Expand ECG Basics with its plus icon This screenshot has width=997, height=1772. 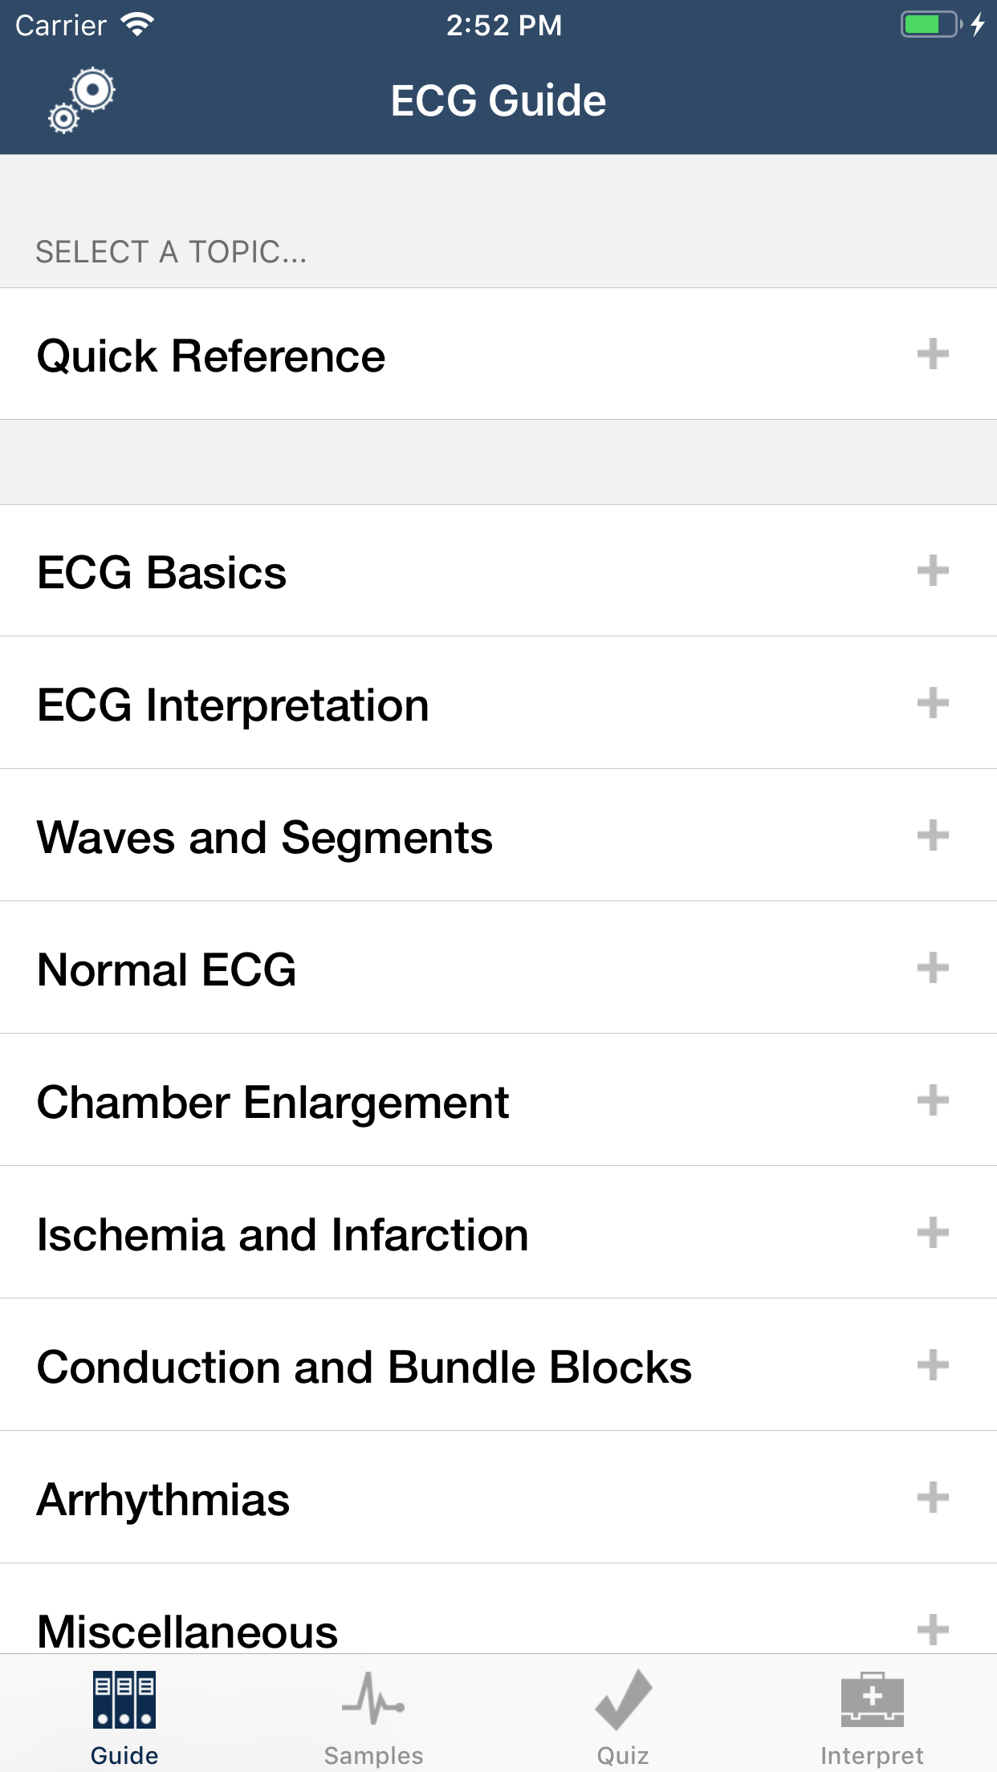(933, 571)
